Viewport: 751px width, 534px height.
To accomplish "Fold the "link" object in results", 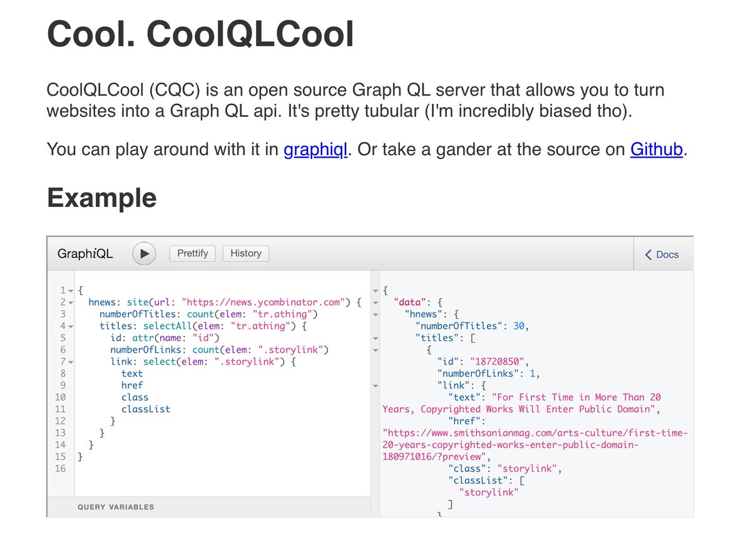I will [375, 386].
